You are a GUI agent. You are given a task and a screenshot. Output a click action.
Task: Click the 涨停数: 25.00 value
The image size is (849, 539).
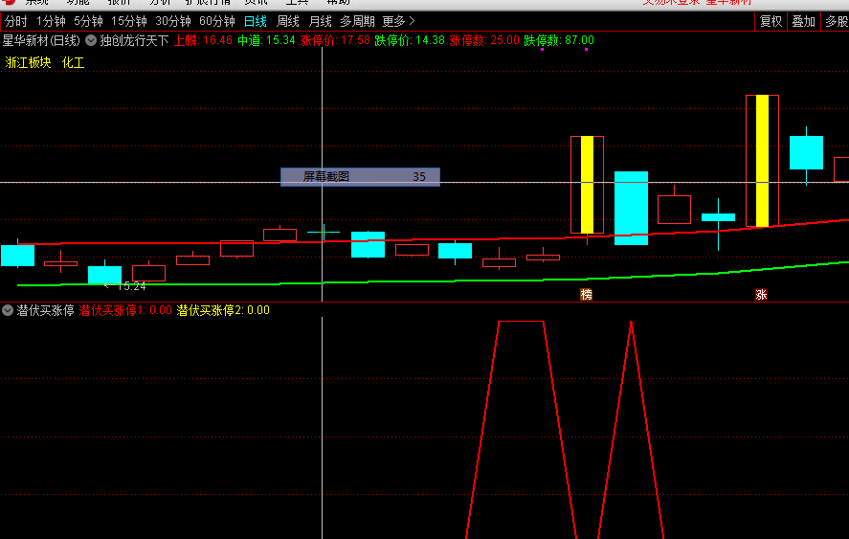[484, 40]
